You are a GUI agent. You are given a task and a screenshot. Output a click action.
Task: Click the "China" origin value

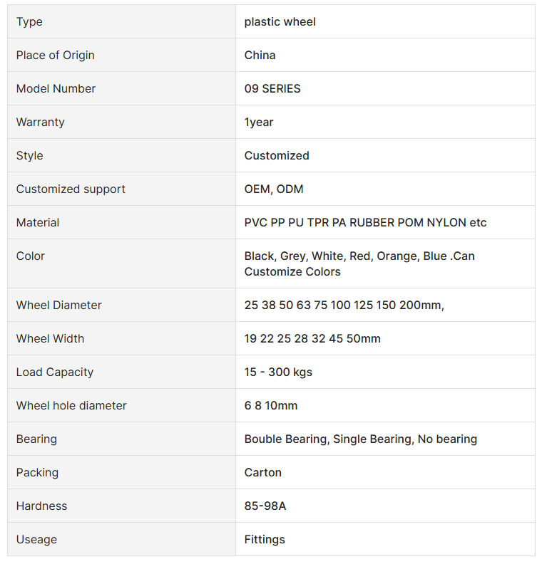260,56
